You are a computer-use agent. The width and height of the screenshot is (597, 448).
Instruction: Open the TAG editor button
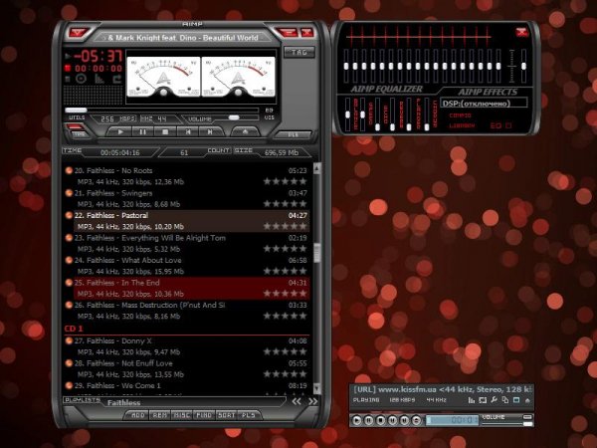pyautogui.click(x=299, y=52)
